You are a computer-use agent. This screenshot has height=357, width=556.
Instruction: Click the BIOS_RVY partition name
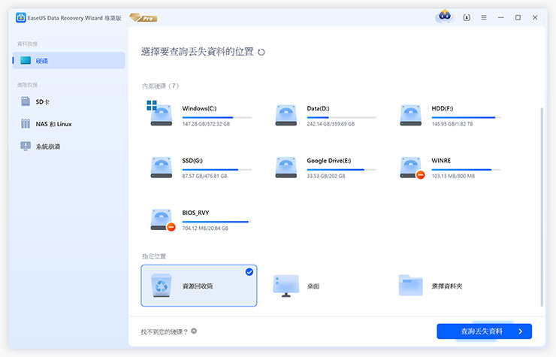[x=196, y=213]
